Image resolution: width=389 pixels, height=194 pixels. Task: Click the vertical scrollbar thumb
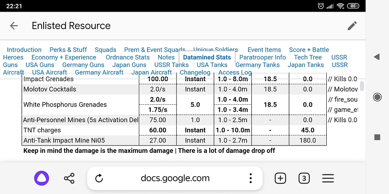point(362,86)
